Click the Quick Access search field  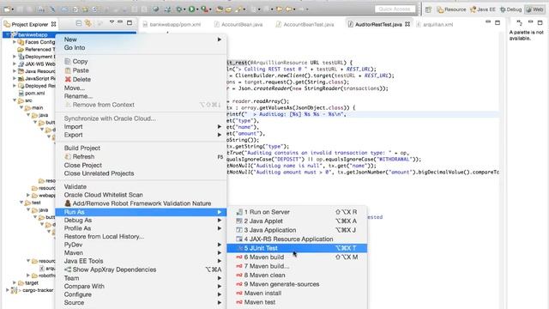click(395, 9)
